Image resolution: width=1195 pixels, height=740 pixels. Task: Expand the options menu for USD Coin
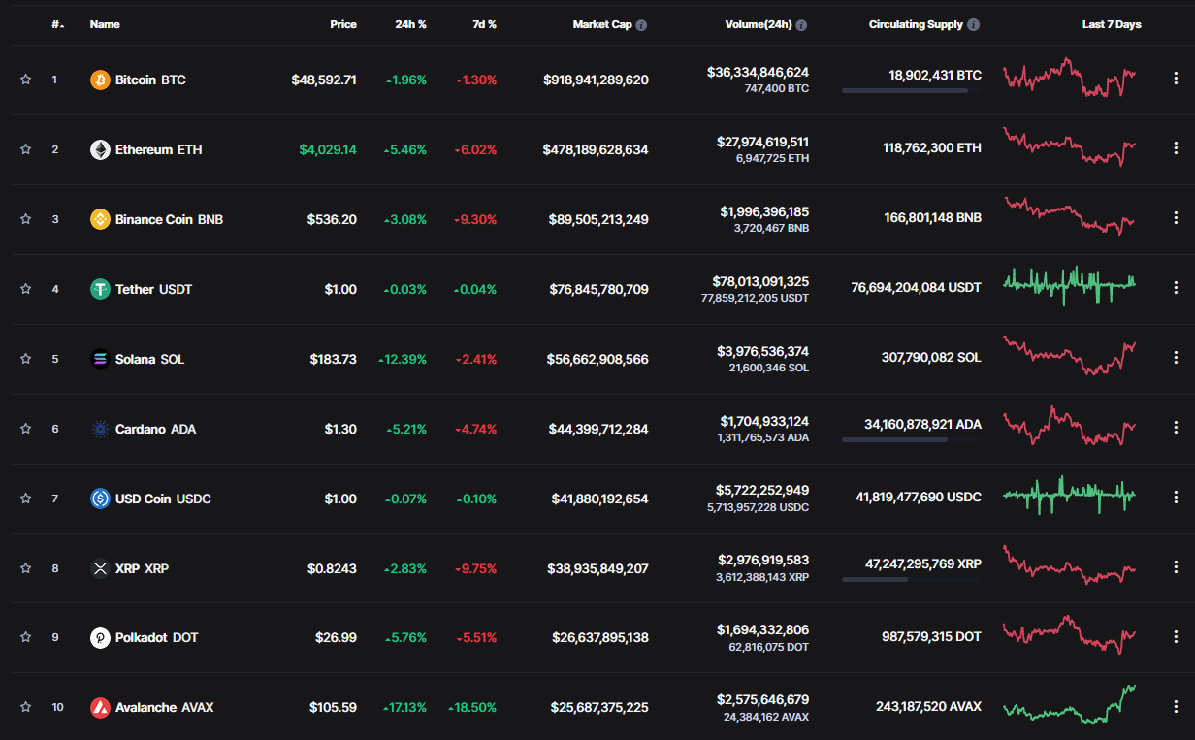pos(1176,499)
